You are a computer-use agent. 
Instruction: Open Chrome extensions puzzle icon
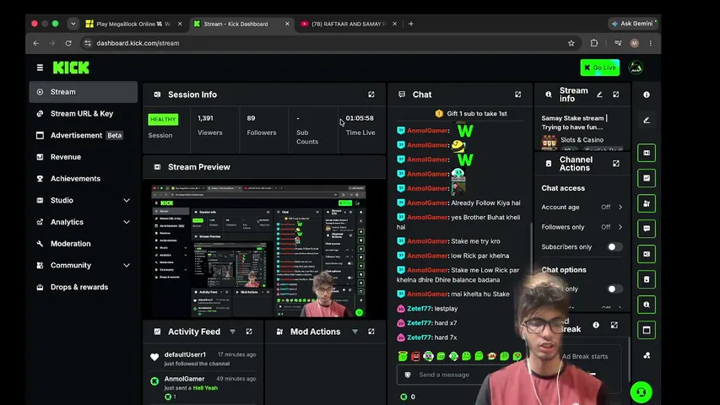(594, 43)
